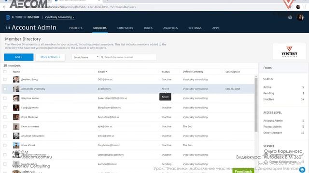Click the Vysotskiy Consulting company logo

tap(289, 51)
